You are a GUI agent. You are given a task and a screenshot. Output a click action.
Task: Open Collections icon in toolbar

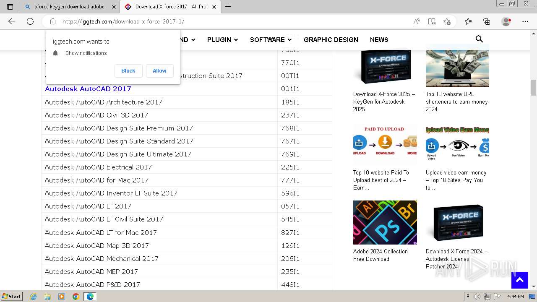(487, 21)
